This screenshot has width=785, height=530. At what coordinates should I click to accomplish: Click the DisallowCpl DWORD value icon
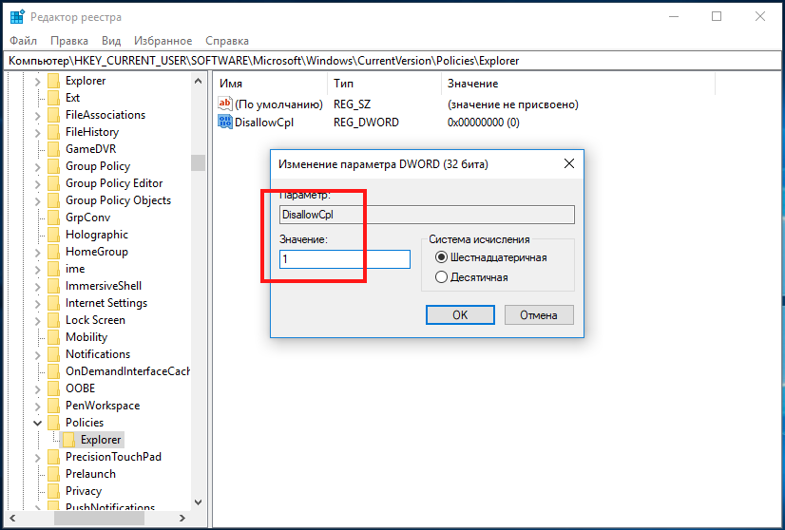(225, 122)
